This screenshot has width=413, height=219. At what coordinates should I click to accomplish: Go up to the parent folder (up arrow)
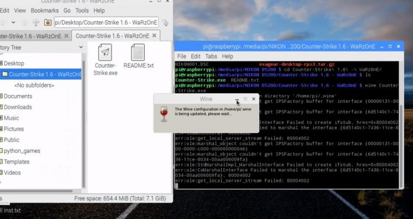tap(36, 22)
